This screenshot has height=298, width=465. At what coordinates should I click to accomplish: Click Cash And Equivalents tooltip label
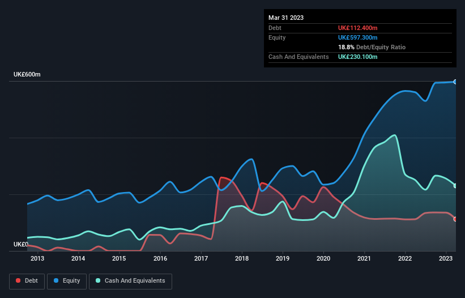(298, 57)
